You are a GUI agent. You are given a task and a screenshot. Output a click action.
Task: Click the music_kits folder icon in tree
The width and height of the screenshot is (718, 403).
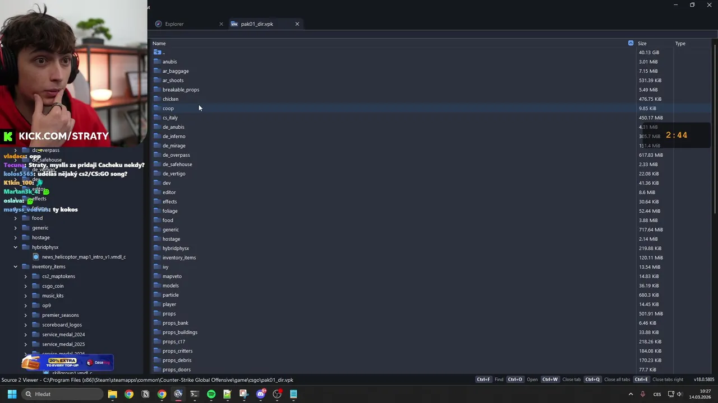[35, 296]
